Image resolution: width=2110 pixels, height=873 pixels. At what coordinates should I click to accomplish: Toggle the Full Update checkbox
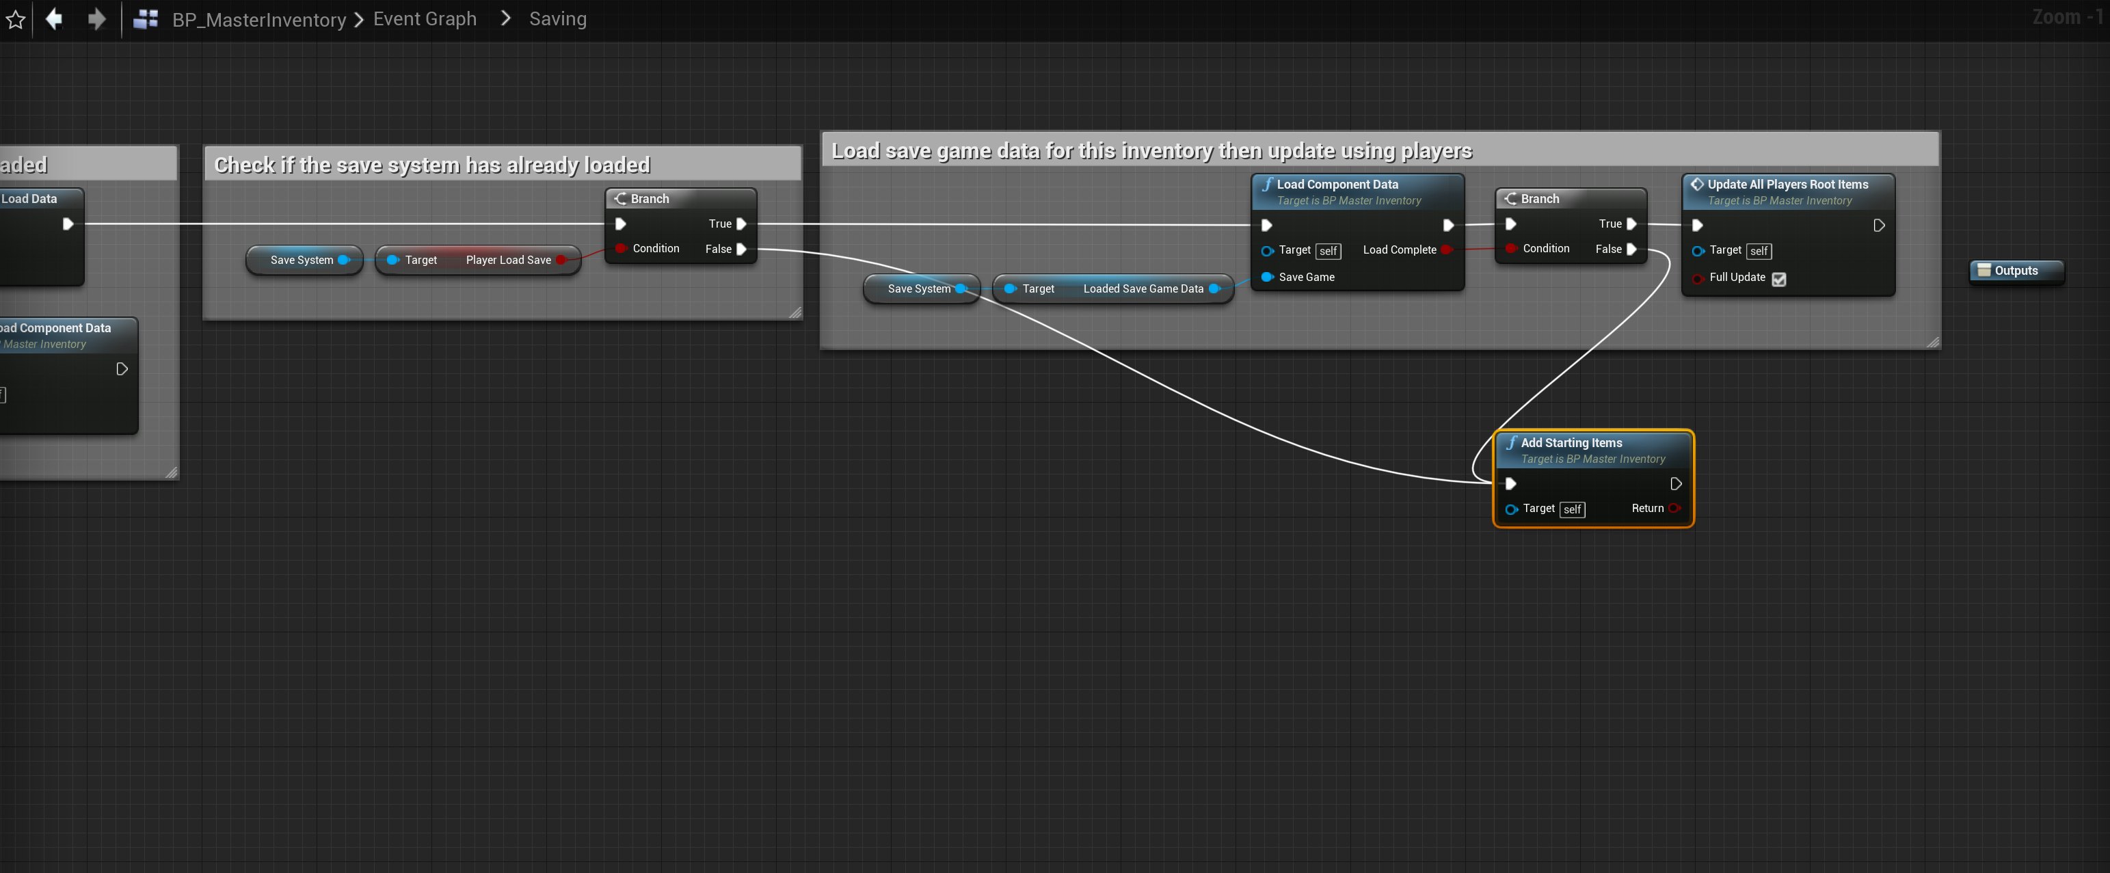point(1779,279)
